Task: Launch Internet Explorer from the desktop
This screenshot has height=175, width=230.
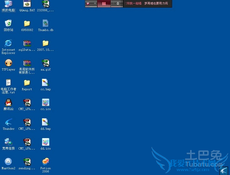Action: [x=8, y=47]
